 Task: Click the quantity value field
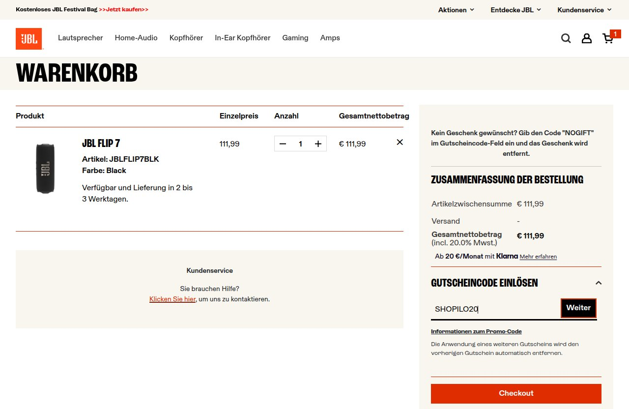click(x=300, y=144)
